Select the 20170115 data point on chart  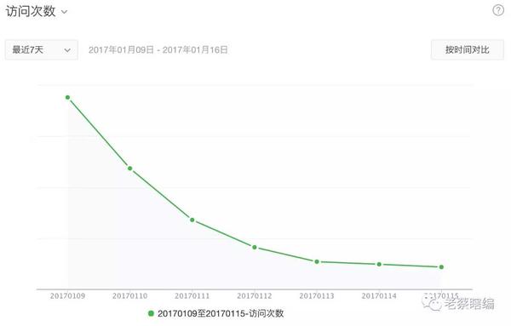(x=441, y=267)
